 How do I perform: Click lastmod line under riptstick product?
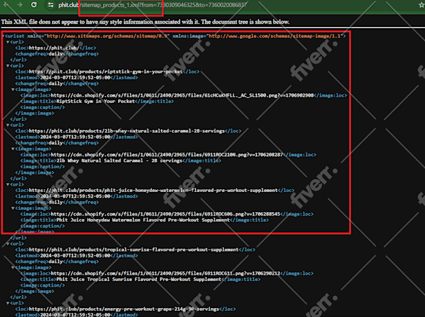77,77
